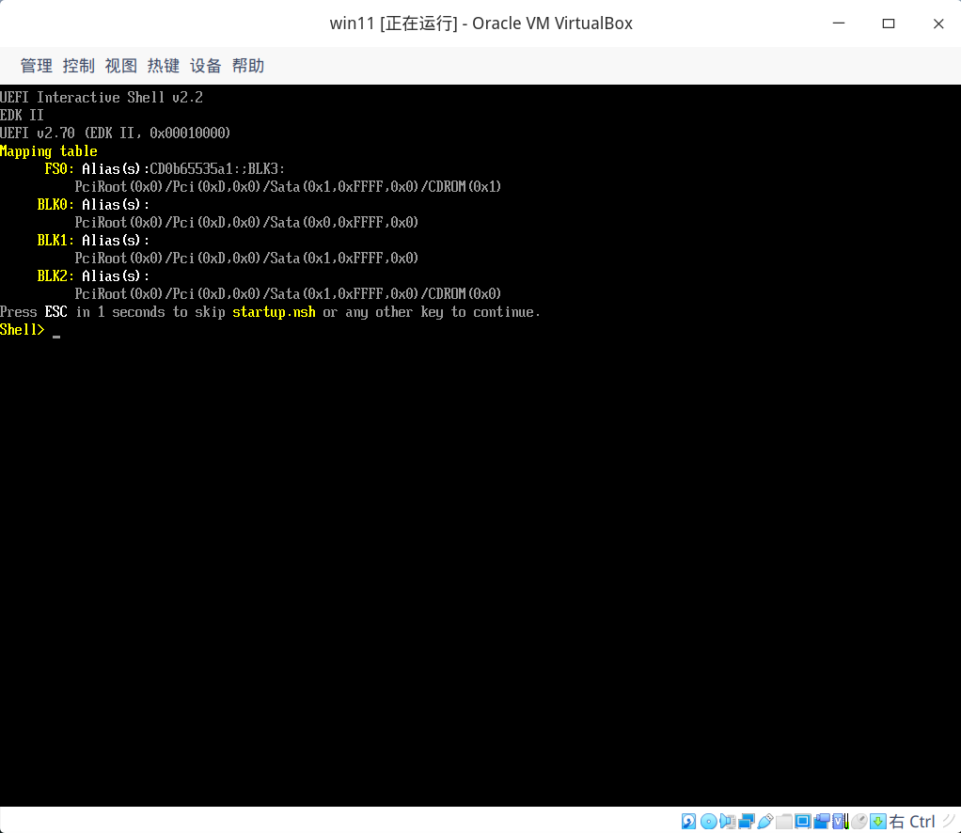
Task: Open the network adapters status icon
Action: coord(748,821)
